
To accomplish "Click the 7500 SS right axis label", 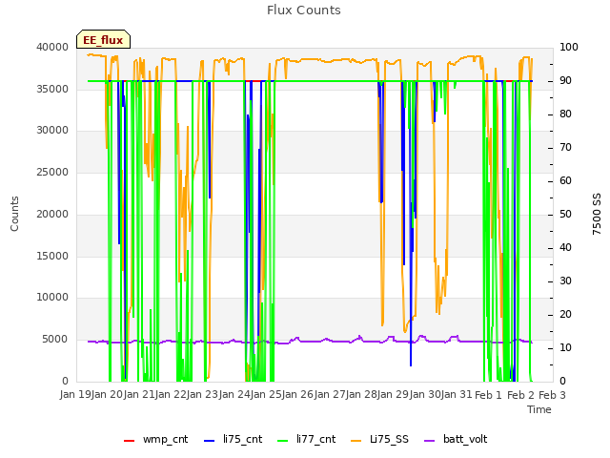I will (597, 214).
